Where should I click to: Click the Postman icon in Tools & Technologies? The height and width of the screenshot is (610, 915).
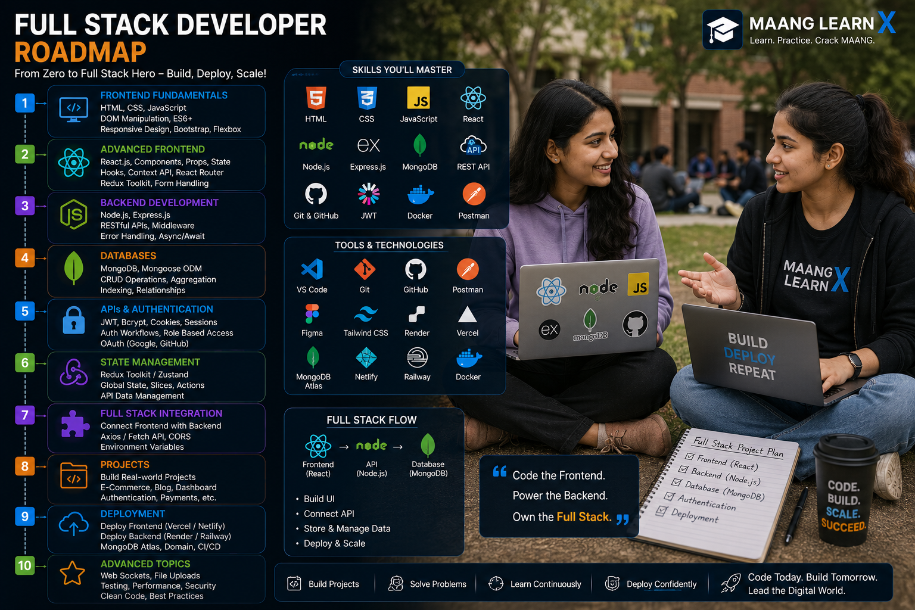pos(468,269)
